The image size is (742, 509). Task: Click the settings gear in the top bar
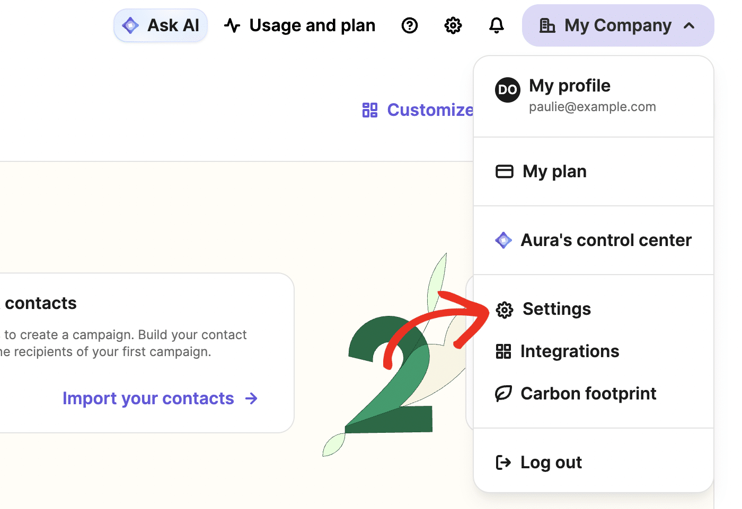click(453, 25)
